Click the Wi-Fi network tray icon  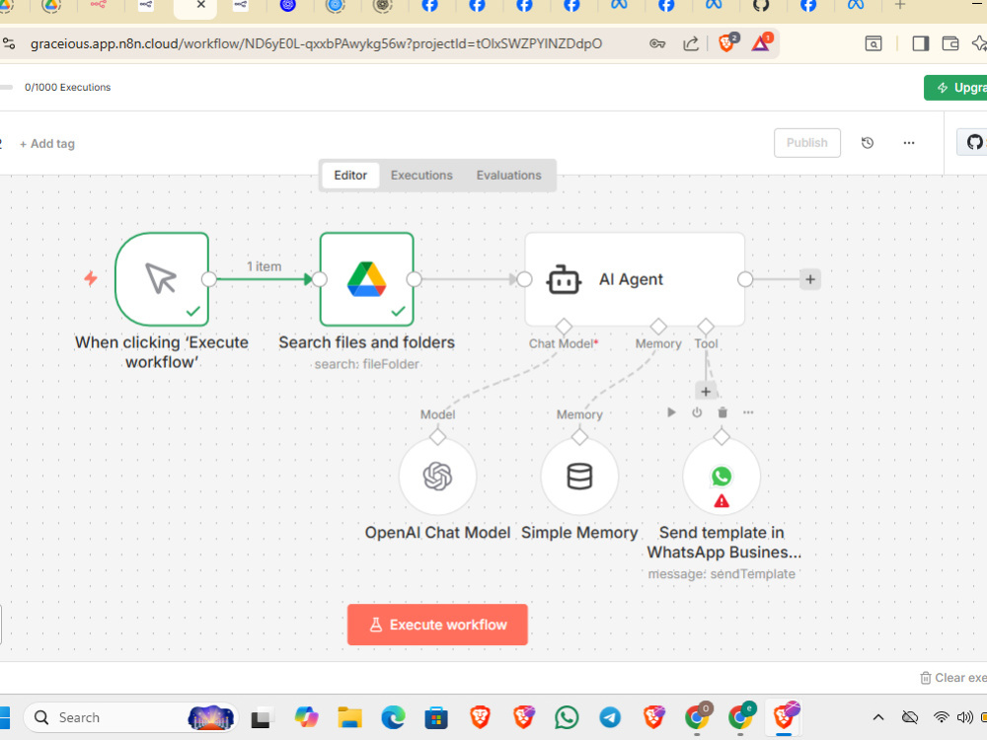(941, 717)
